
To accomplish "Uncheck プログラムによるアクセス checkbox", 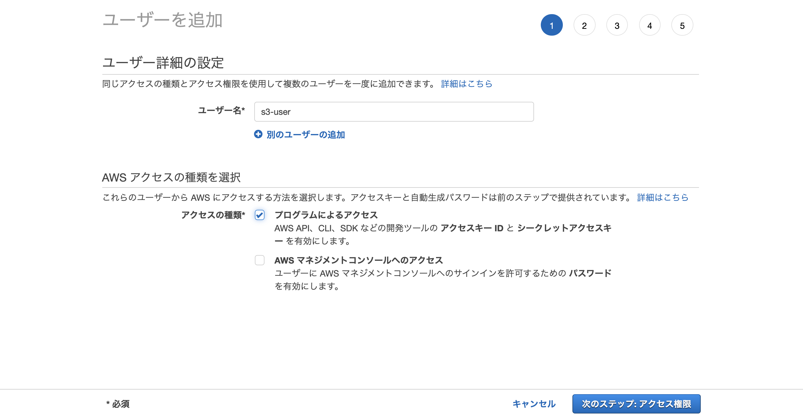I will 260,215.
